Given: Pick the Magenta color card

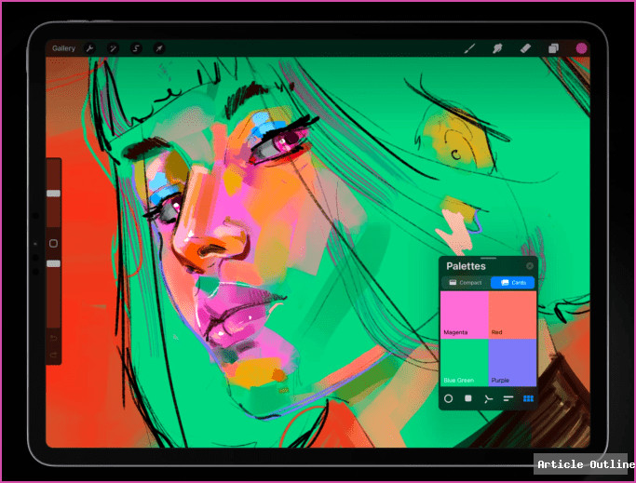Looking at the screenshot, I should click(464, 314).
